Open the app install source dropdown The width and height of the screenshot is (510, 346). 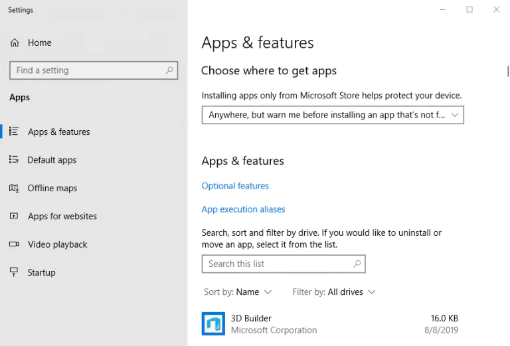pyautogui.click(x=332, y=115)
